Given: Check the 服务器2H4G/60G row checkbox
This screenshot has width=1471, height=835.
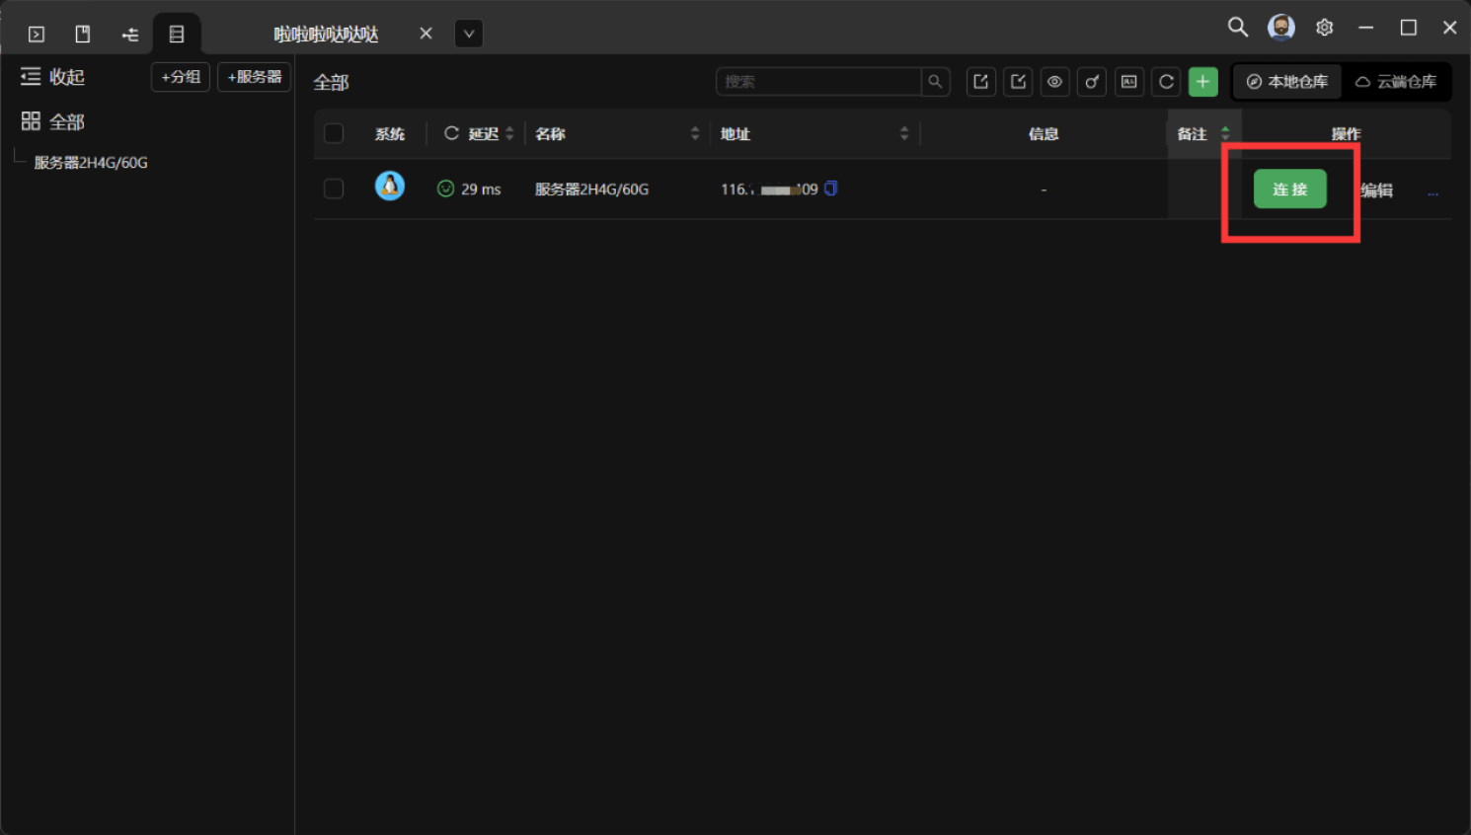Looking at the screenshot, I should (334, 189).
